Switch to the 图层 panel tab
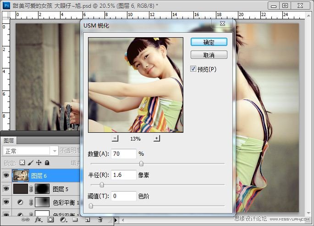 tap(9, 141)
